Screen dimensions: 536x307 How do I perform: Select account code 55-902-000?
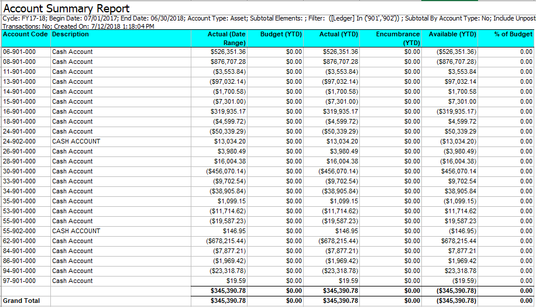coord(19,231)
